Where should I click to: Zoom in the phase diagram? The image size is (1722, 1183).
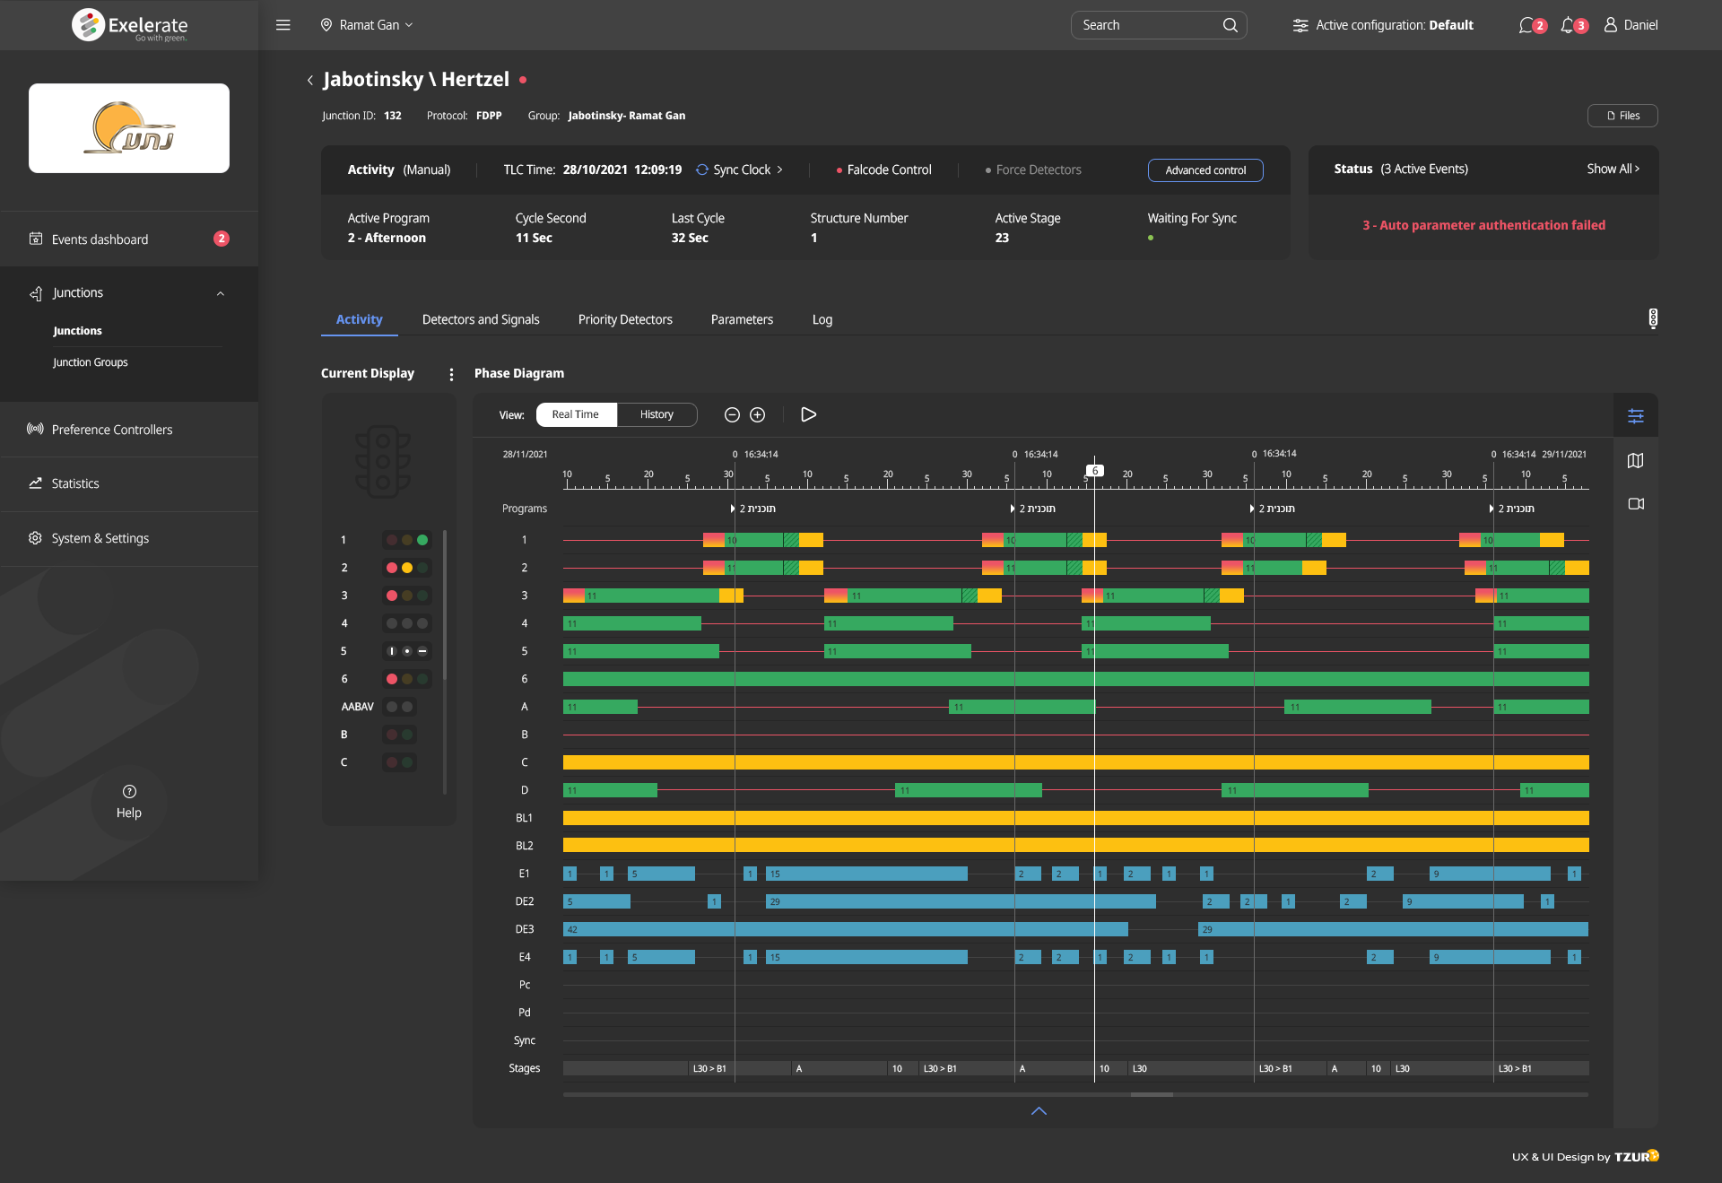758,414
